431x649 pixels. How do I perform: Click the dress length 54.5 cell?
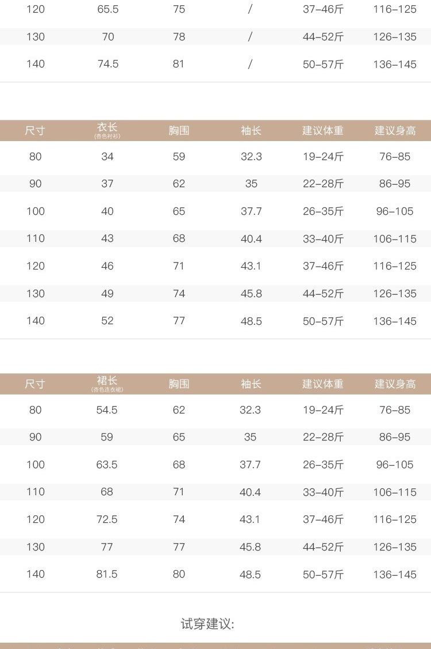tap(107, 410)
